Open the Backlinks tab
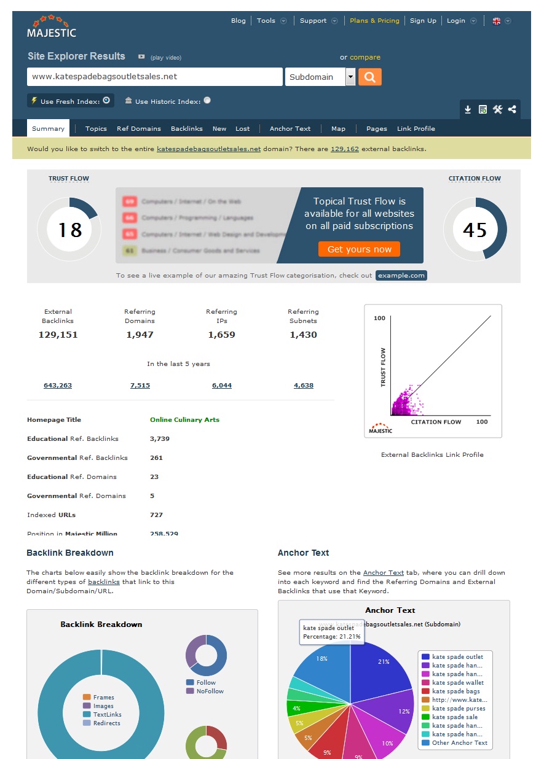Viewport: 536px width, 759px height. pyautogui.click(x=187, y=128)
